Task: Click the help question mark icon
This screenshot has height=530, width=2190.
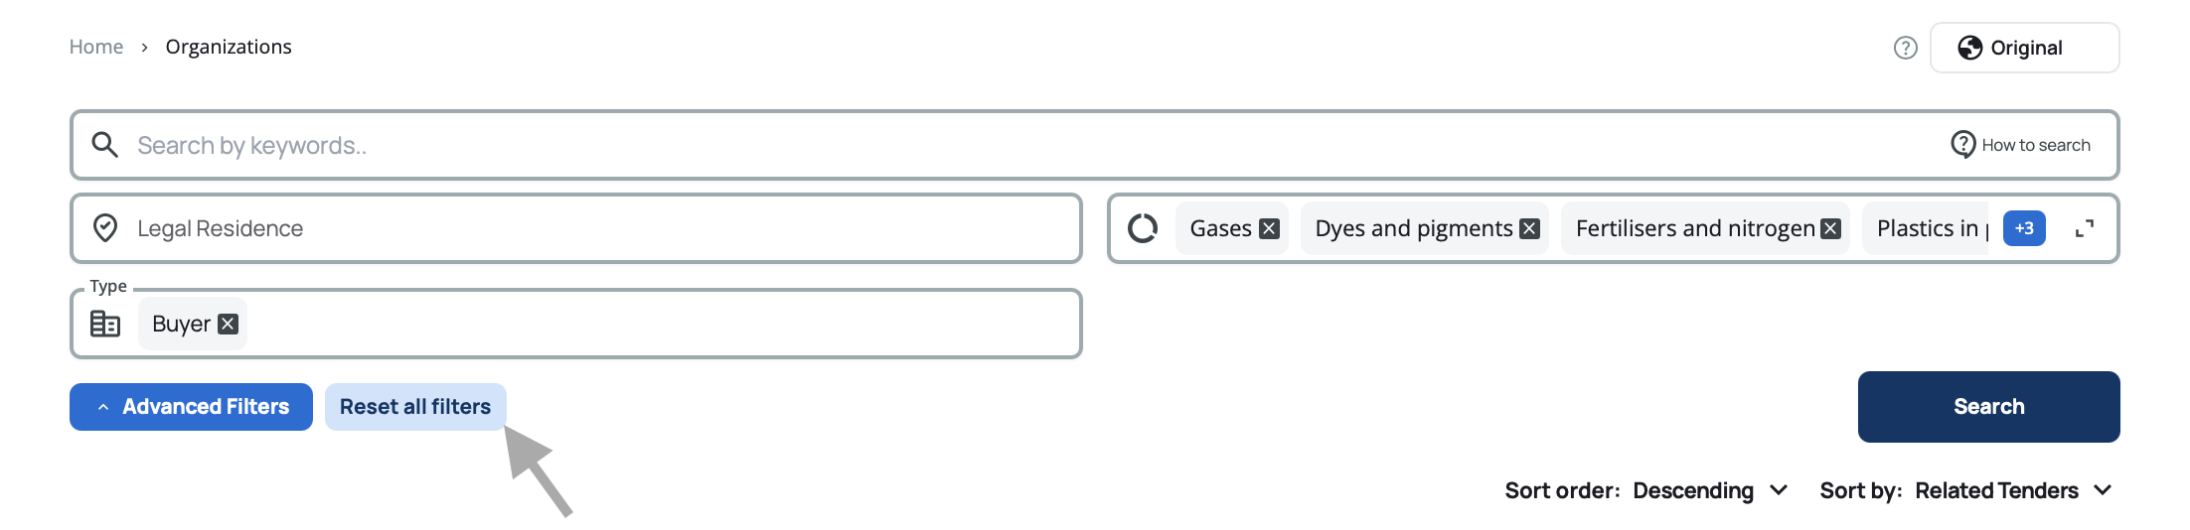Action: pos(1905,48)
